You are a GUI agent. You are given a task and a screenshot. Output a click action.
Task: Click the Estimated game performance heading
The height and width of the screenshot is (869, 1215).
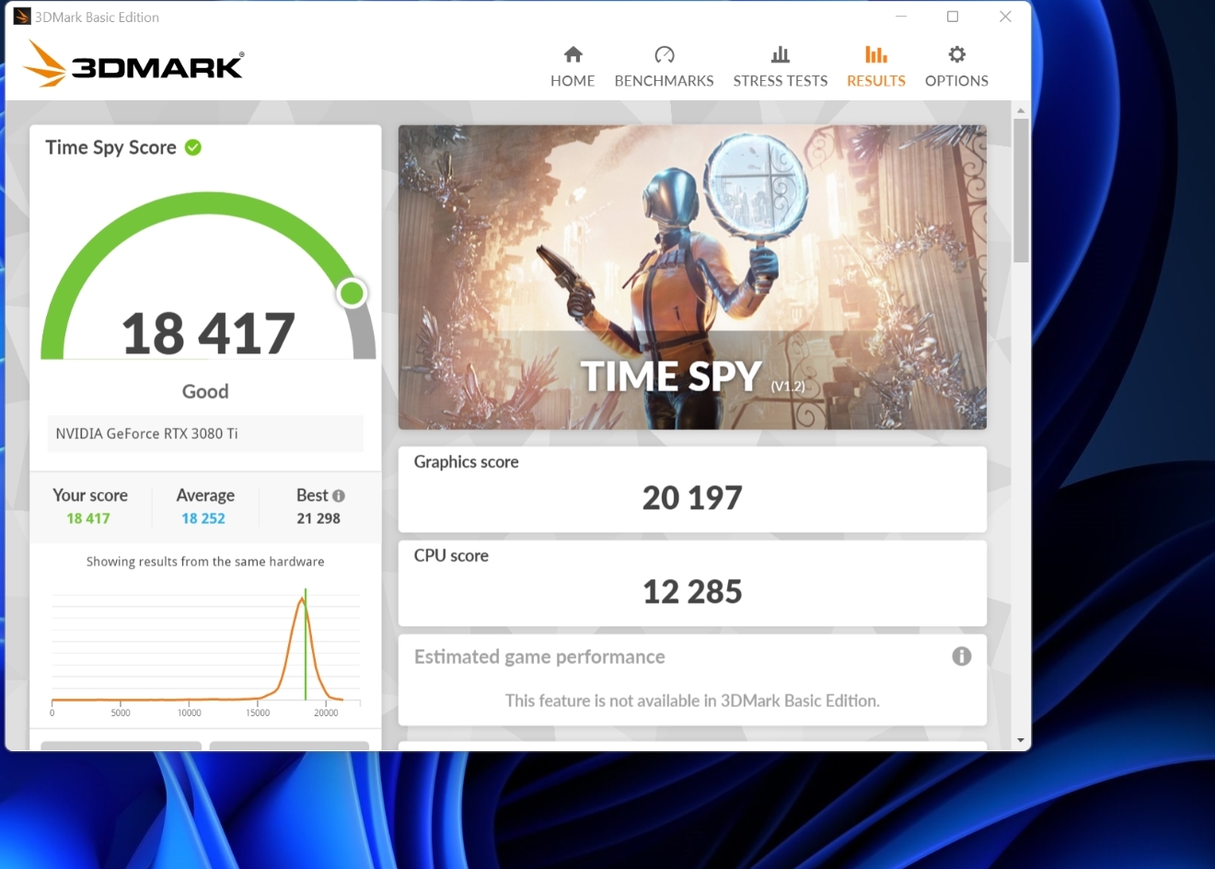pyautogui.click(x=539, y=656)
